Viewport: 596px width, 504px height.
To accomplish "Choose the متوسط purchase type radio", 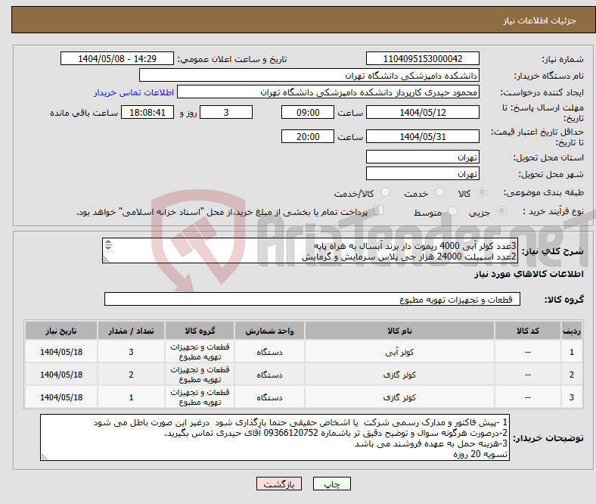I will (x=453, y=212).
